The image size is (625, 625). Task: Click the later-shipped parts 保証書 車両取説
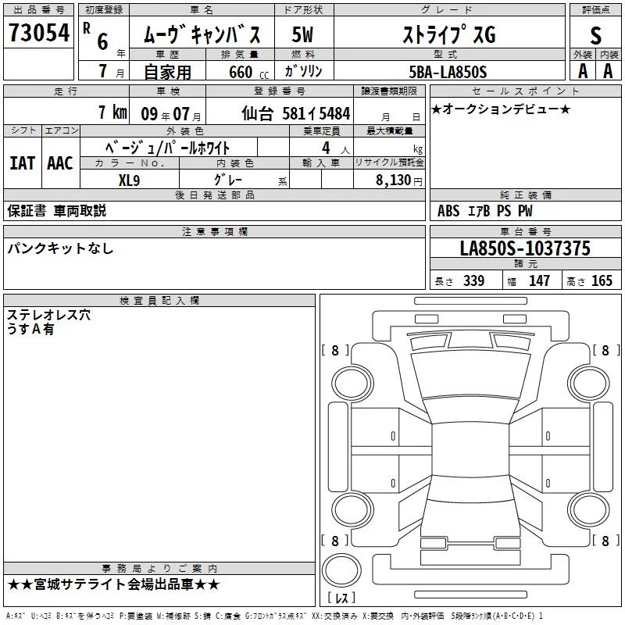[x=56, y=210]
